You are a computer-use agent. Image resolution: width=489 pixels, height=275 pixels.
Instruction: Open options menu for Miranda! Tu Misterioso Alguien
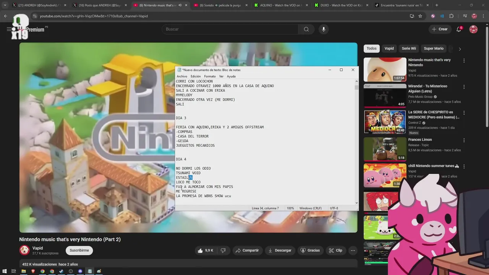(x=464, y=87)
